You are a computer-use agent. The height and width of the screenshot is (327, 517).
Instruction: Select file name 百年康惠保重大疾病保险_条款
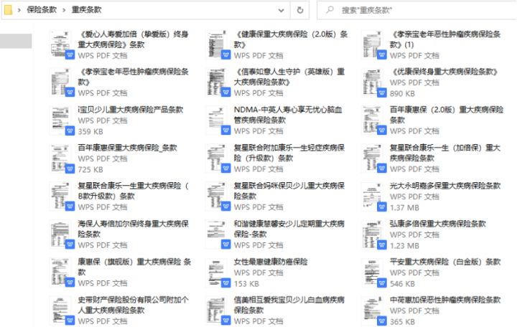[127, 148]
